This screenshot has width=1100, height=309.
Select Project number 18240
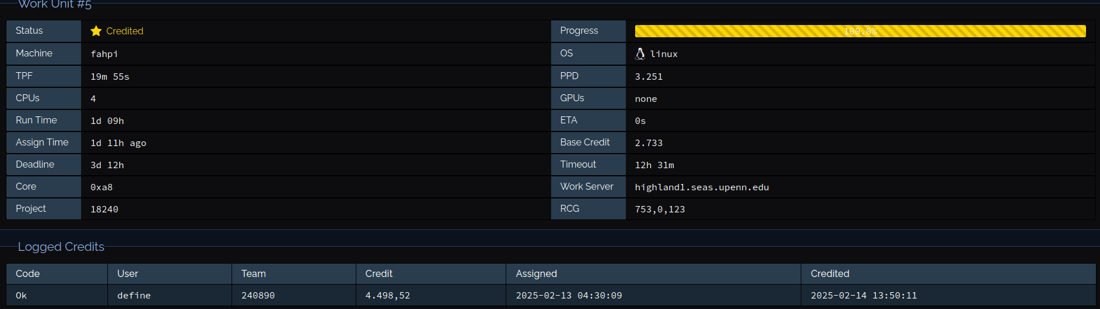104,209
